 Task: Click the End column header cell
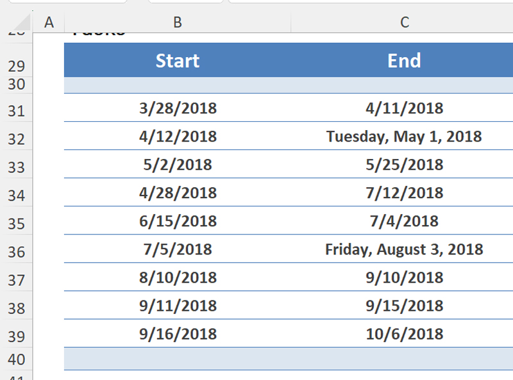click(403, 61)
